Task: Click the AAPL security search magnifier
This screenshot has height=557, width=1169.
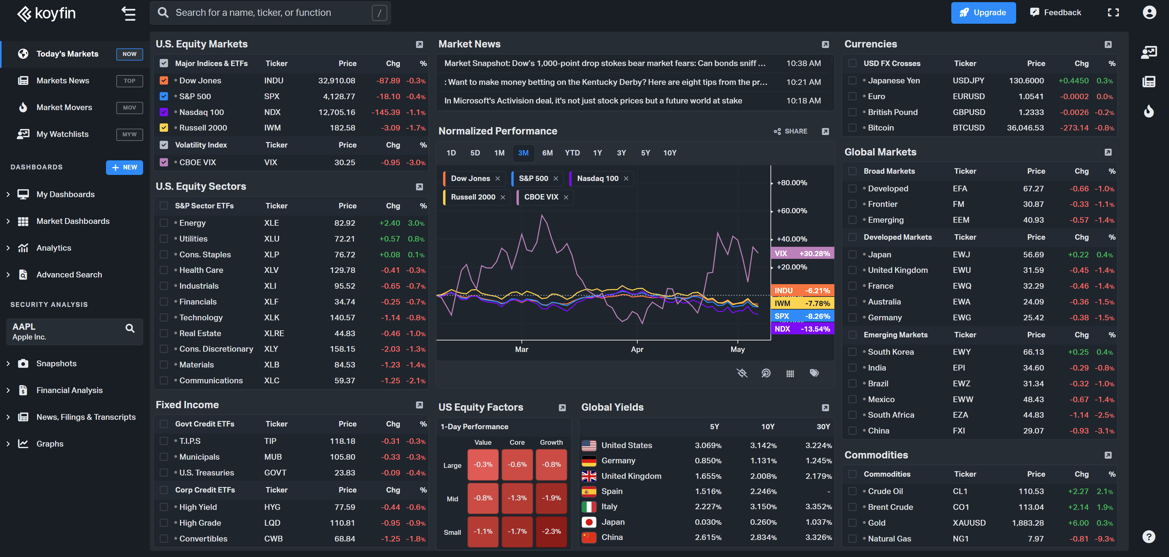Action: point(130,328)
